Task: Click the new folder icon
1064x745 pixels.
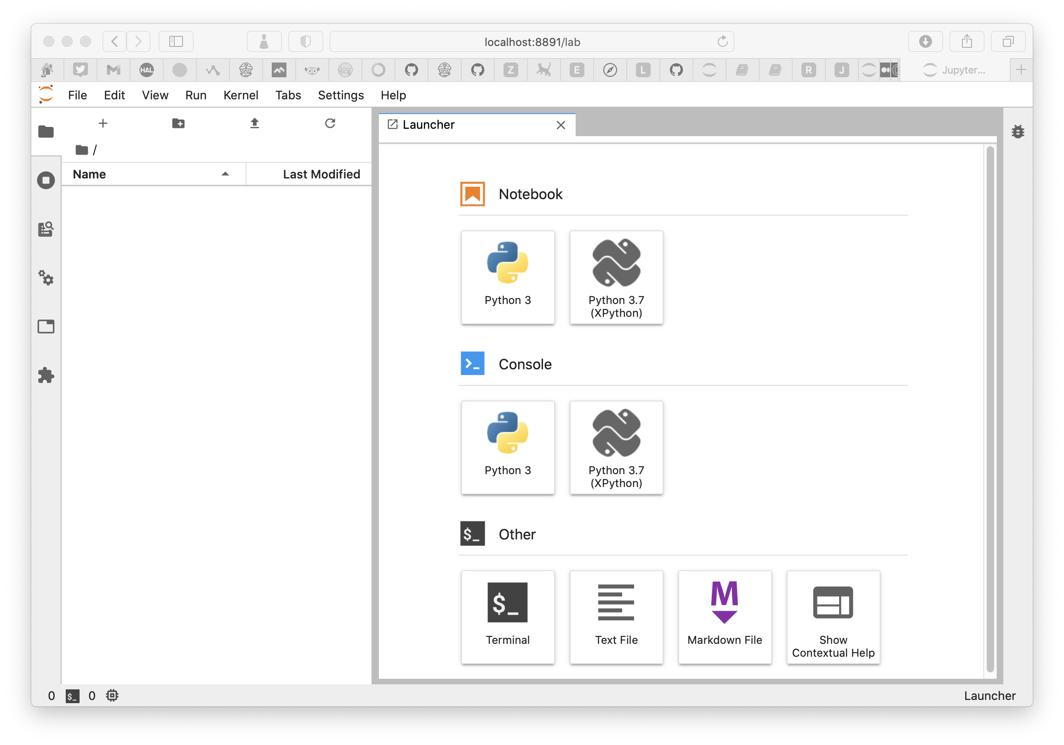Action: [x=178, y=123]
